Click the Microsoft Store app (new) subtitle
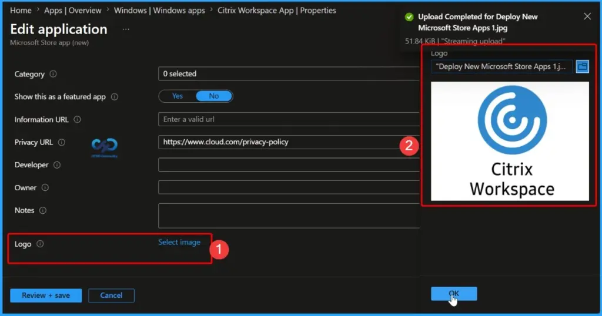Screen dimensions: 602x316 click(49, 42)
